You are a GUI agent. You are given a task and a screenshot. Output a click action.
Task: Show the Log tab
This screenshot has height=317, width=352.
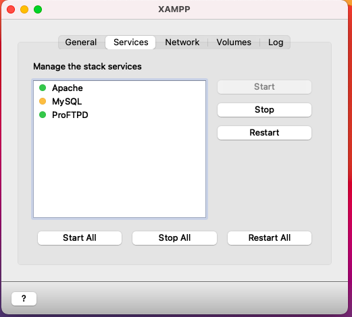coord(276,42)
